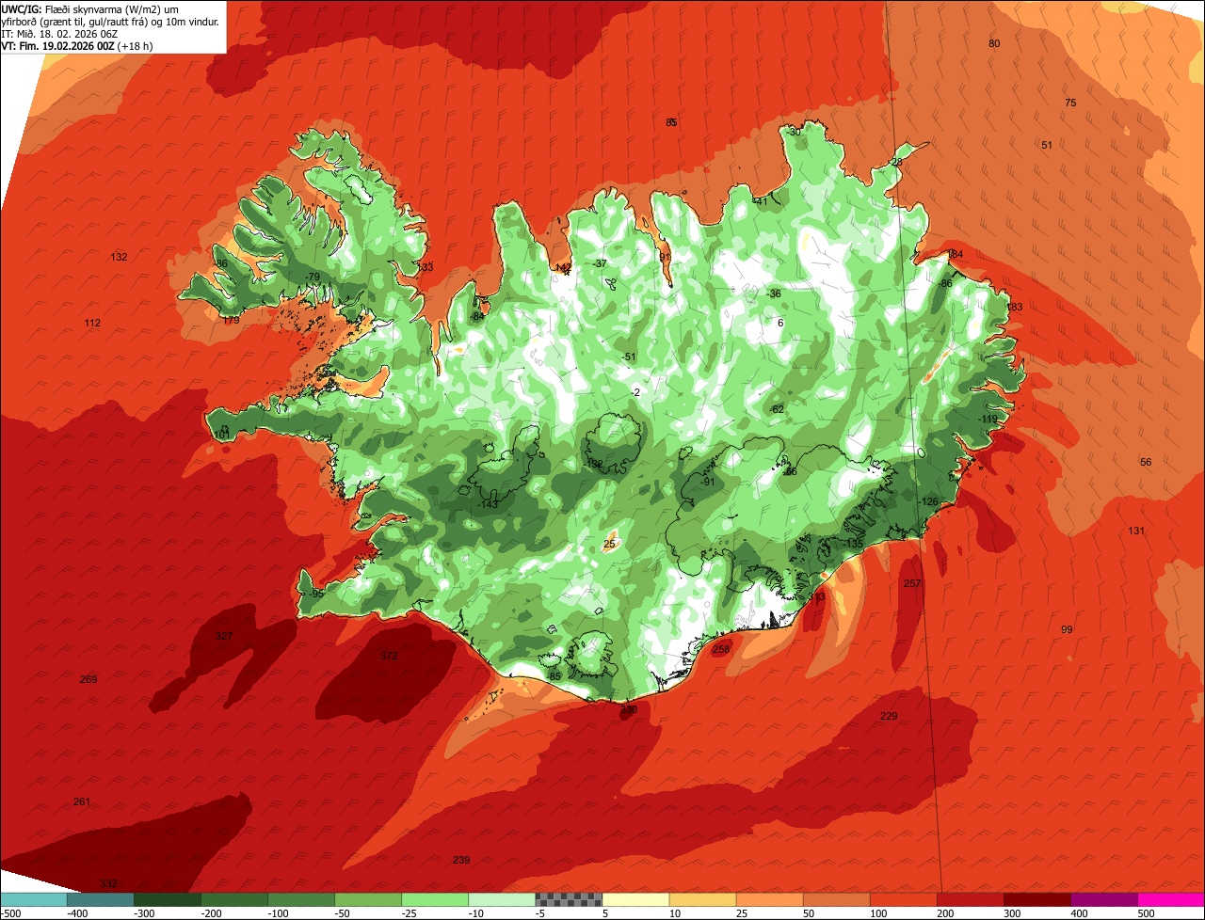Click the "-50" legend label
Image resolution: width=1205 pixels, height=920 pixels.
point(343,913)
